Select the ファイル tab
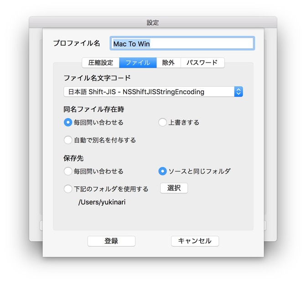306x283 pixels. coord(138,63)
